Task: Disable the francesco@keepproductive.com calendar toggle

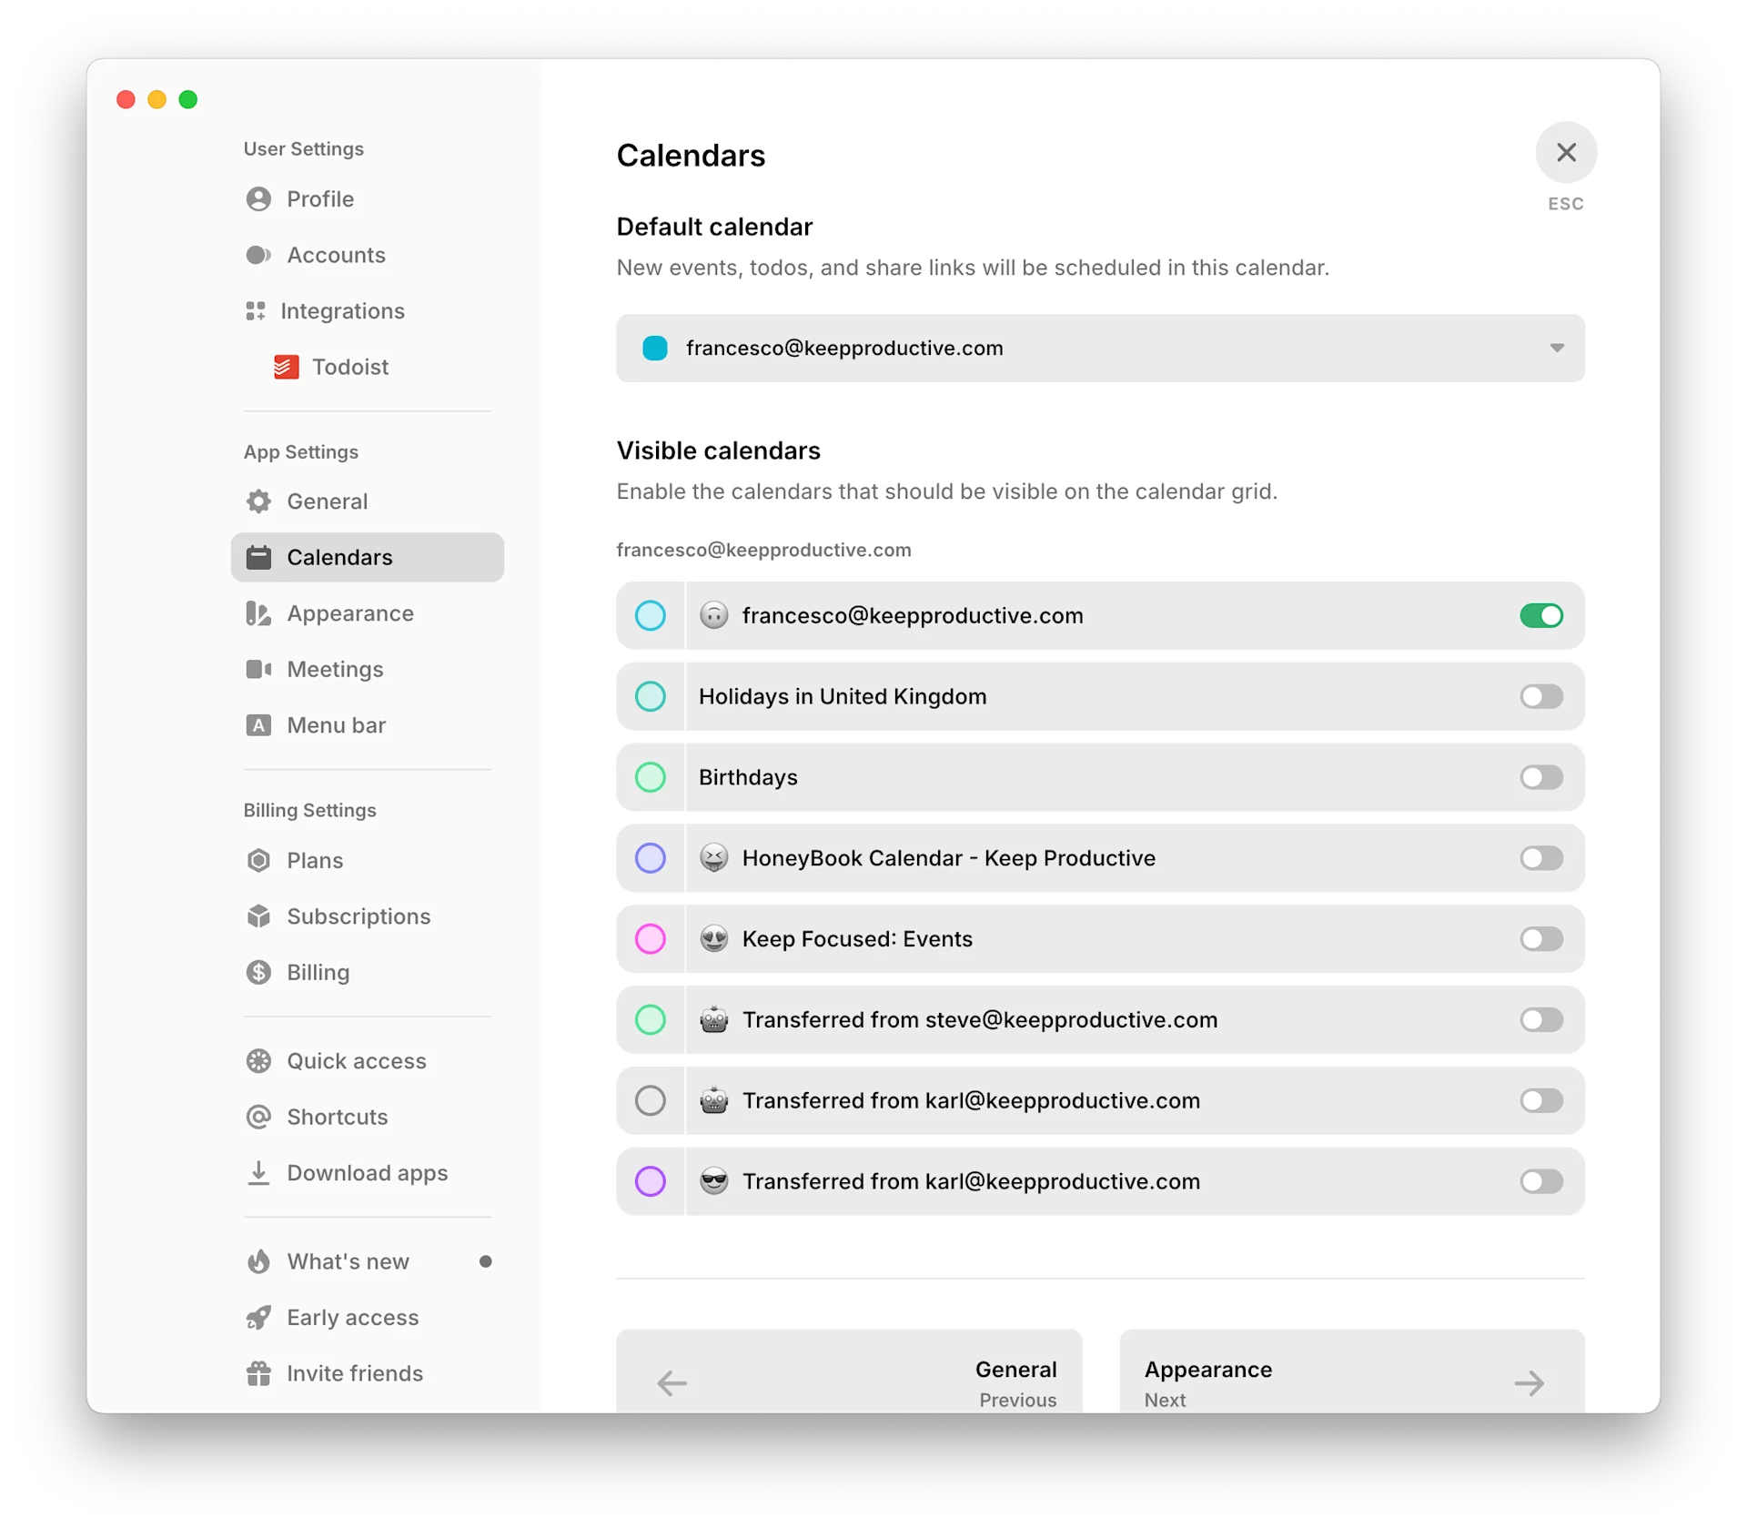Action: (x=1541, y=615)
